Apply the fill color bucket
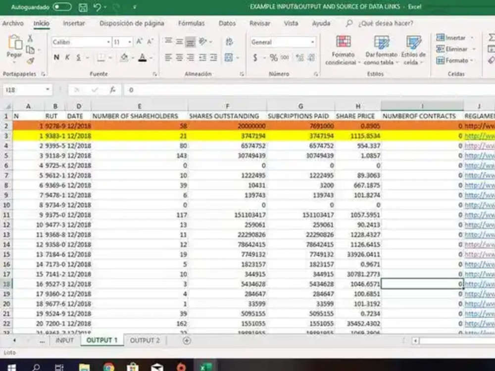The image size is (495, 371). [124, 57]
